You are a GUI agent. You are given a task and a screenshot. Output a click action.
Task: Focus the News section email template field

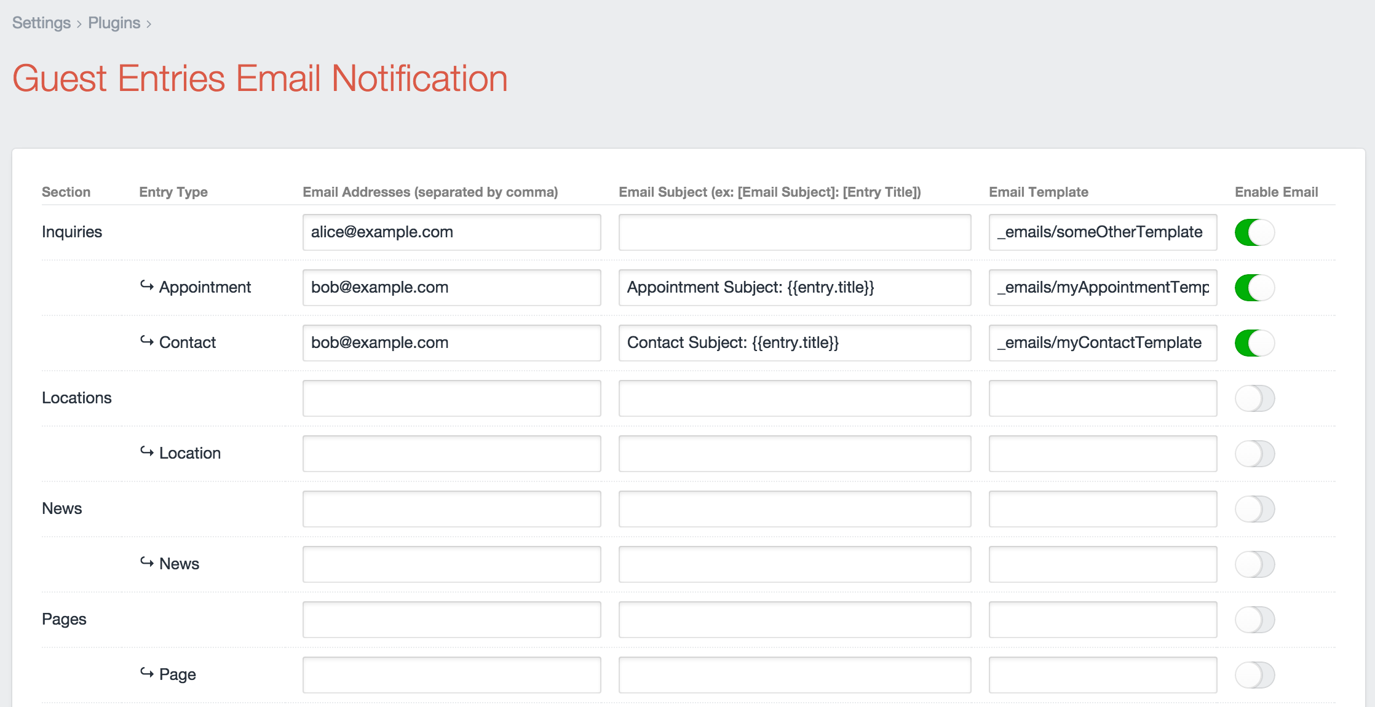(x=1103, y=509)
